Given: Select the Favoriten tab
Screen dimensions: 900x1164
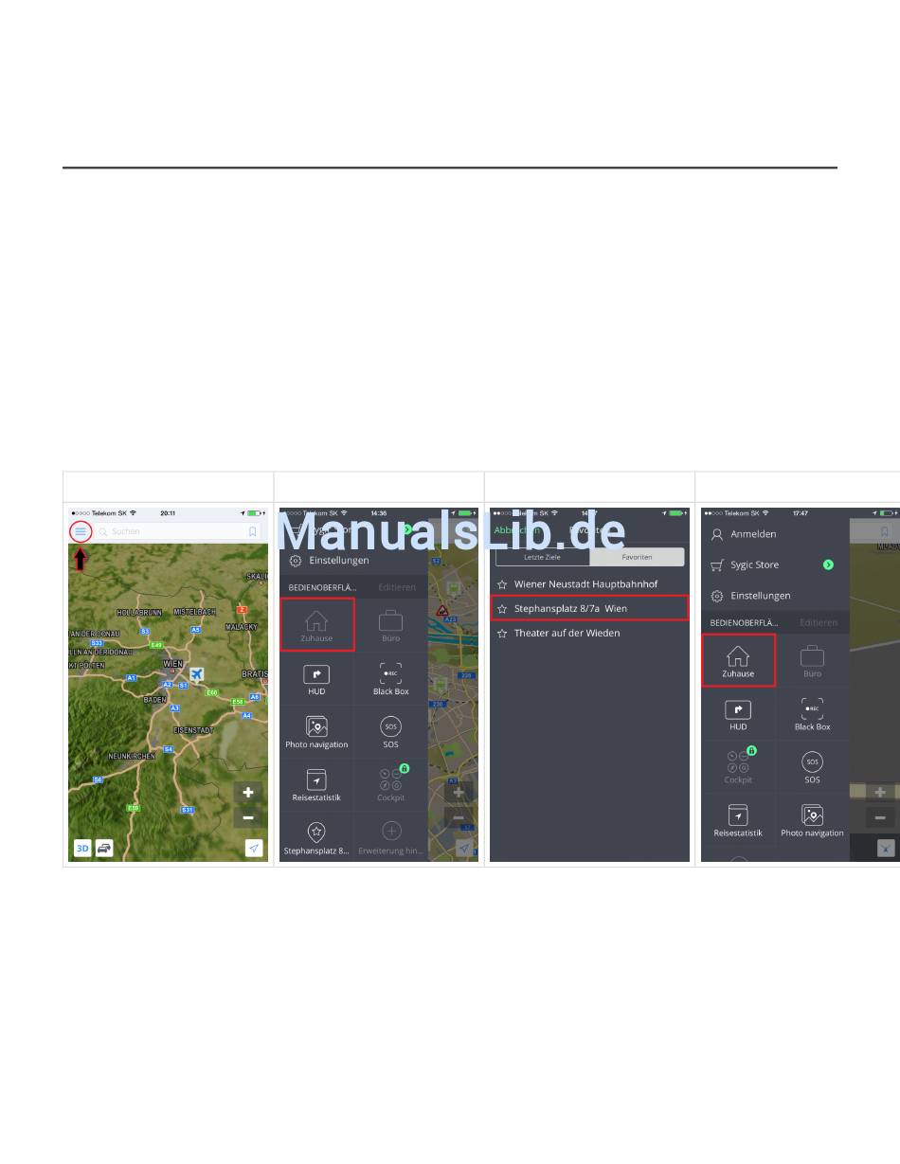Looking at the screenshot, I should click(637, 557).
